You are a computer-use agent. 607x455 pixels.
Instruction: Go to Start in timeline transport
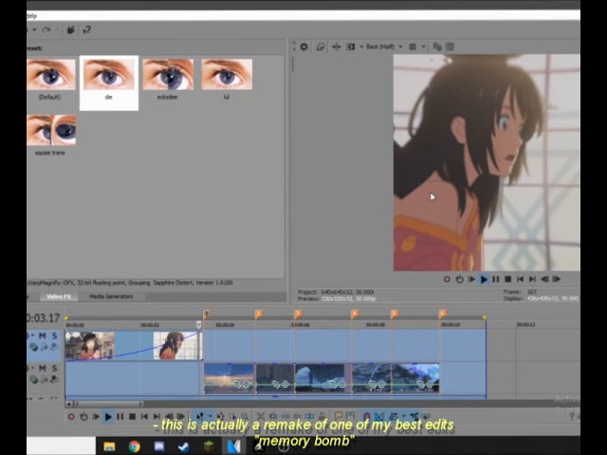point(144,417)
